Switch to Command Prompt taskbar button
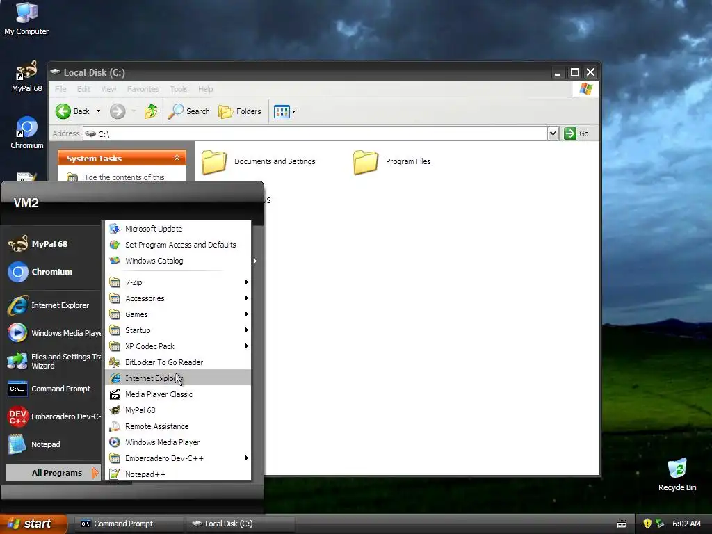The height and width of the screenshot is (534, 712). click(128, 524)
